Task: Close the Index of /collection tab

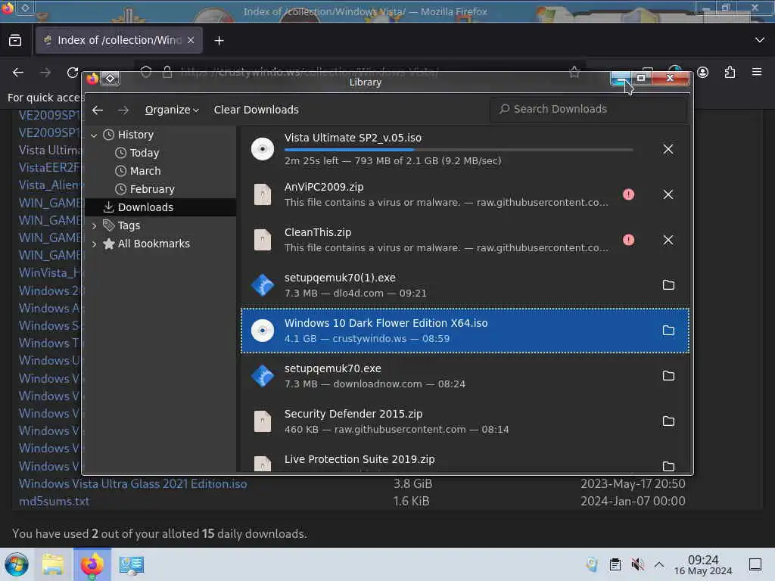Action: point(191,41)
